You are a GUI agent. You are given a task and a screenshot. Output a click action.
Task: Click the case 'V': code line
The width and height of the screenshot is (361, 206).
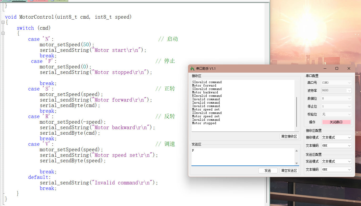pos(41,144)
